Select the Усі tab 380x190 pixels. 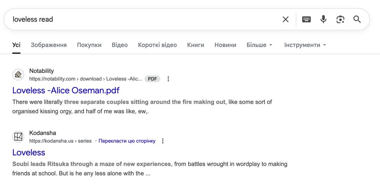click(16, 45)
